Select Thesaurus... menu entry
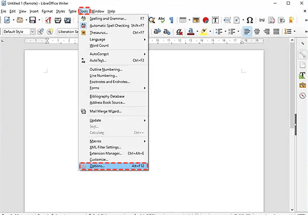 [x=113, y=33]
